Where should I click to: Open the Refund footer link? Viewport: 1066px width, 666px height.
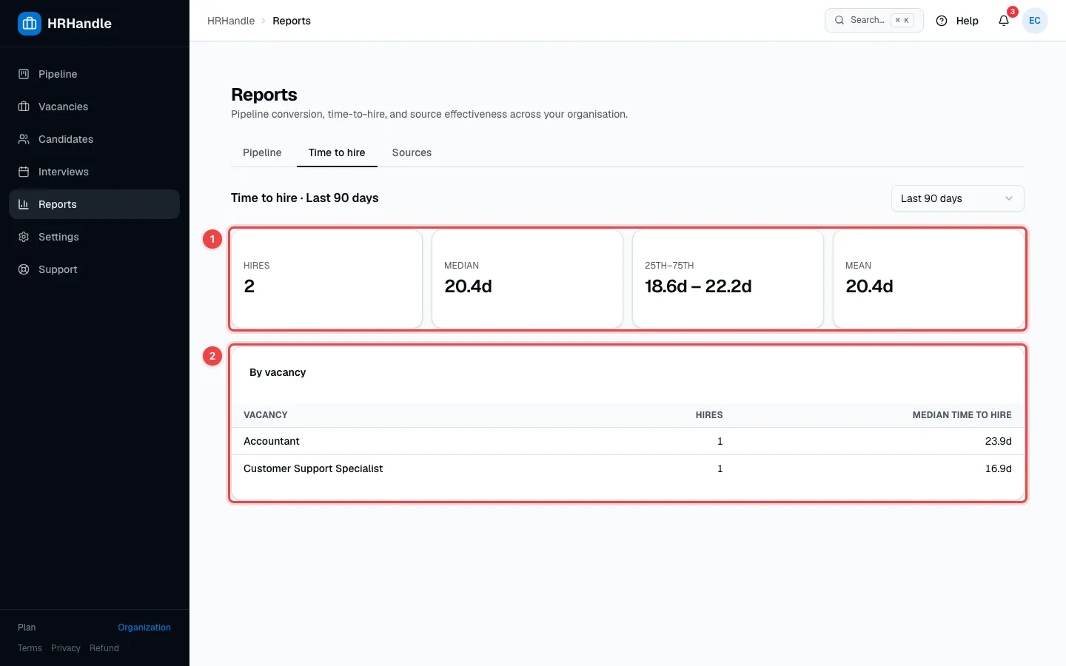tap(104, 648)
